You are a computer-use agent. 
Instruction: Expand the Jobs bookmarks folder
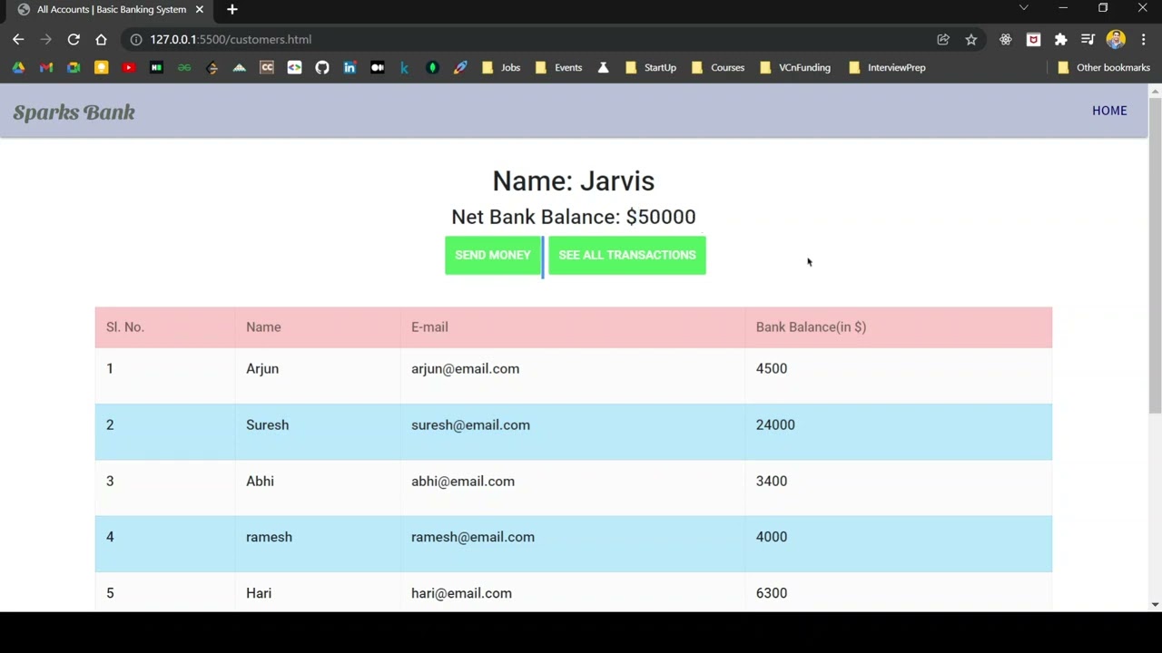pyautogui.click(x=501, y=67)
